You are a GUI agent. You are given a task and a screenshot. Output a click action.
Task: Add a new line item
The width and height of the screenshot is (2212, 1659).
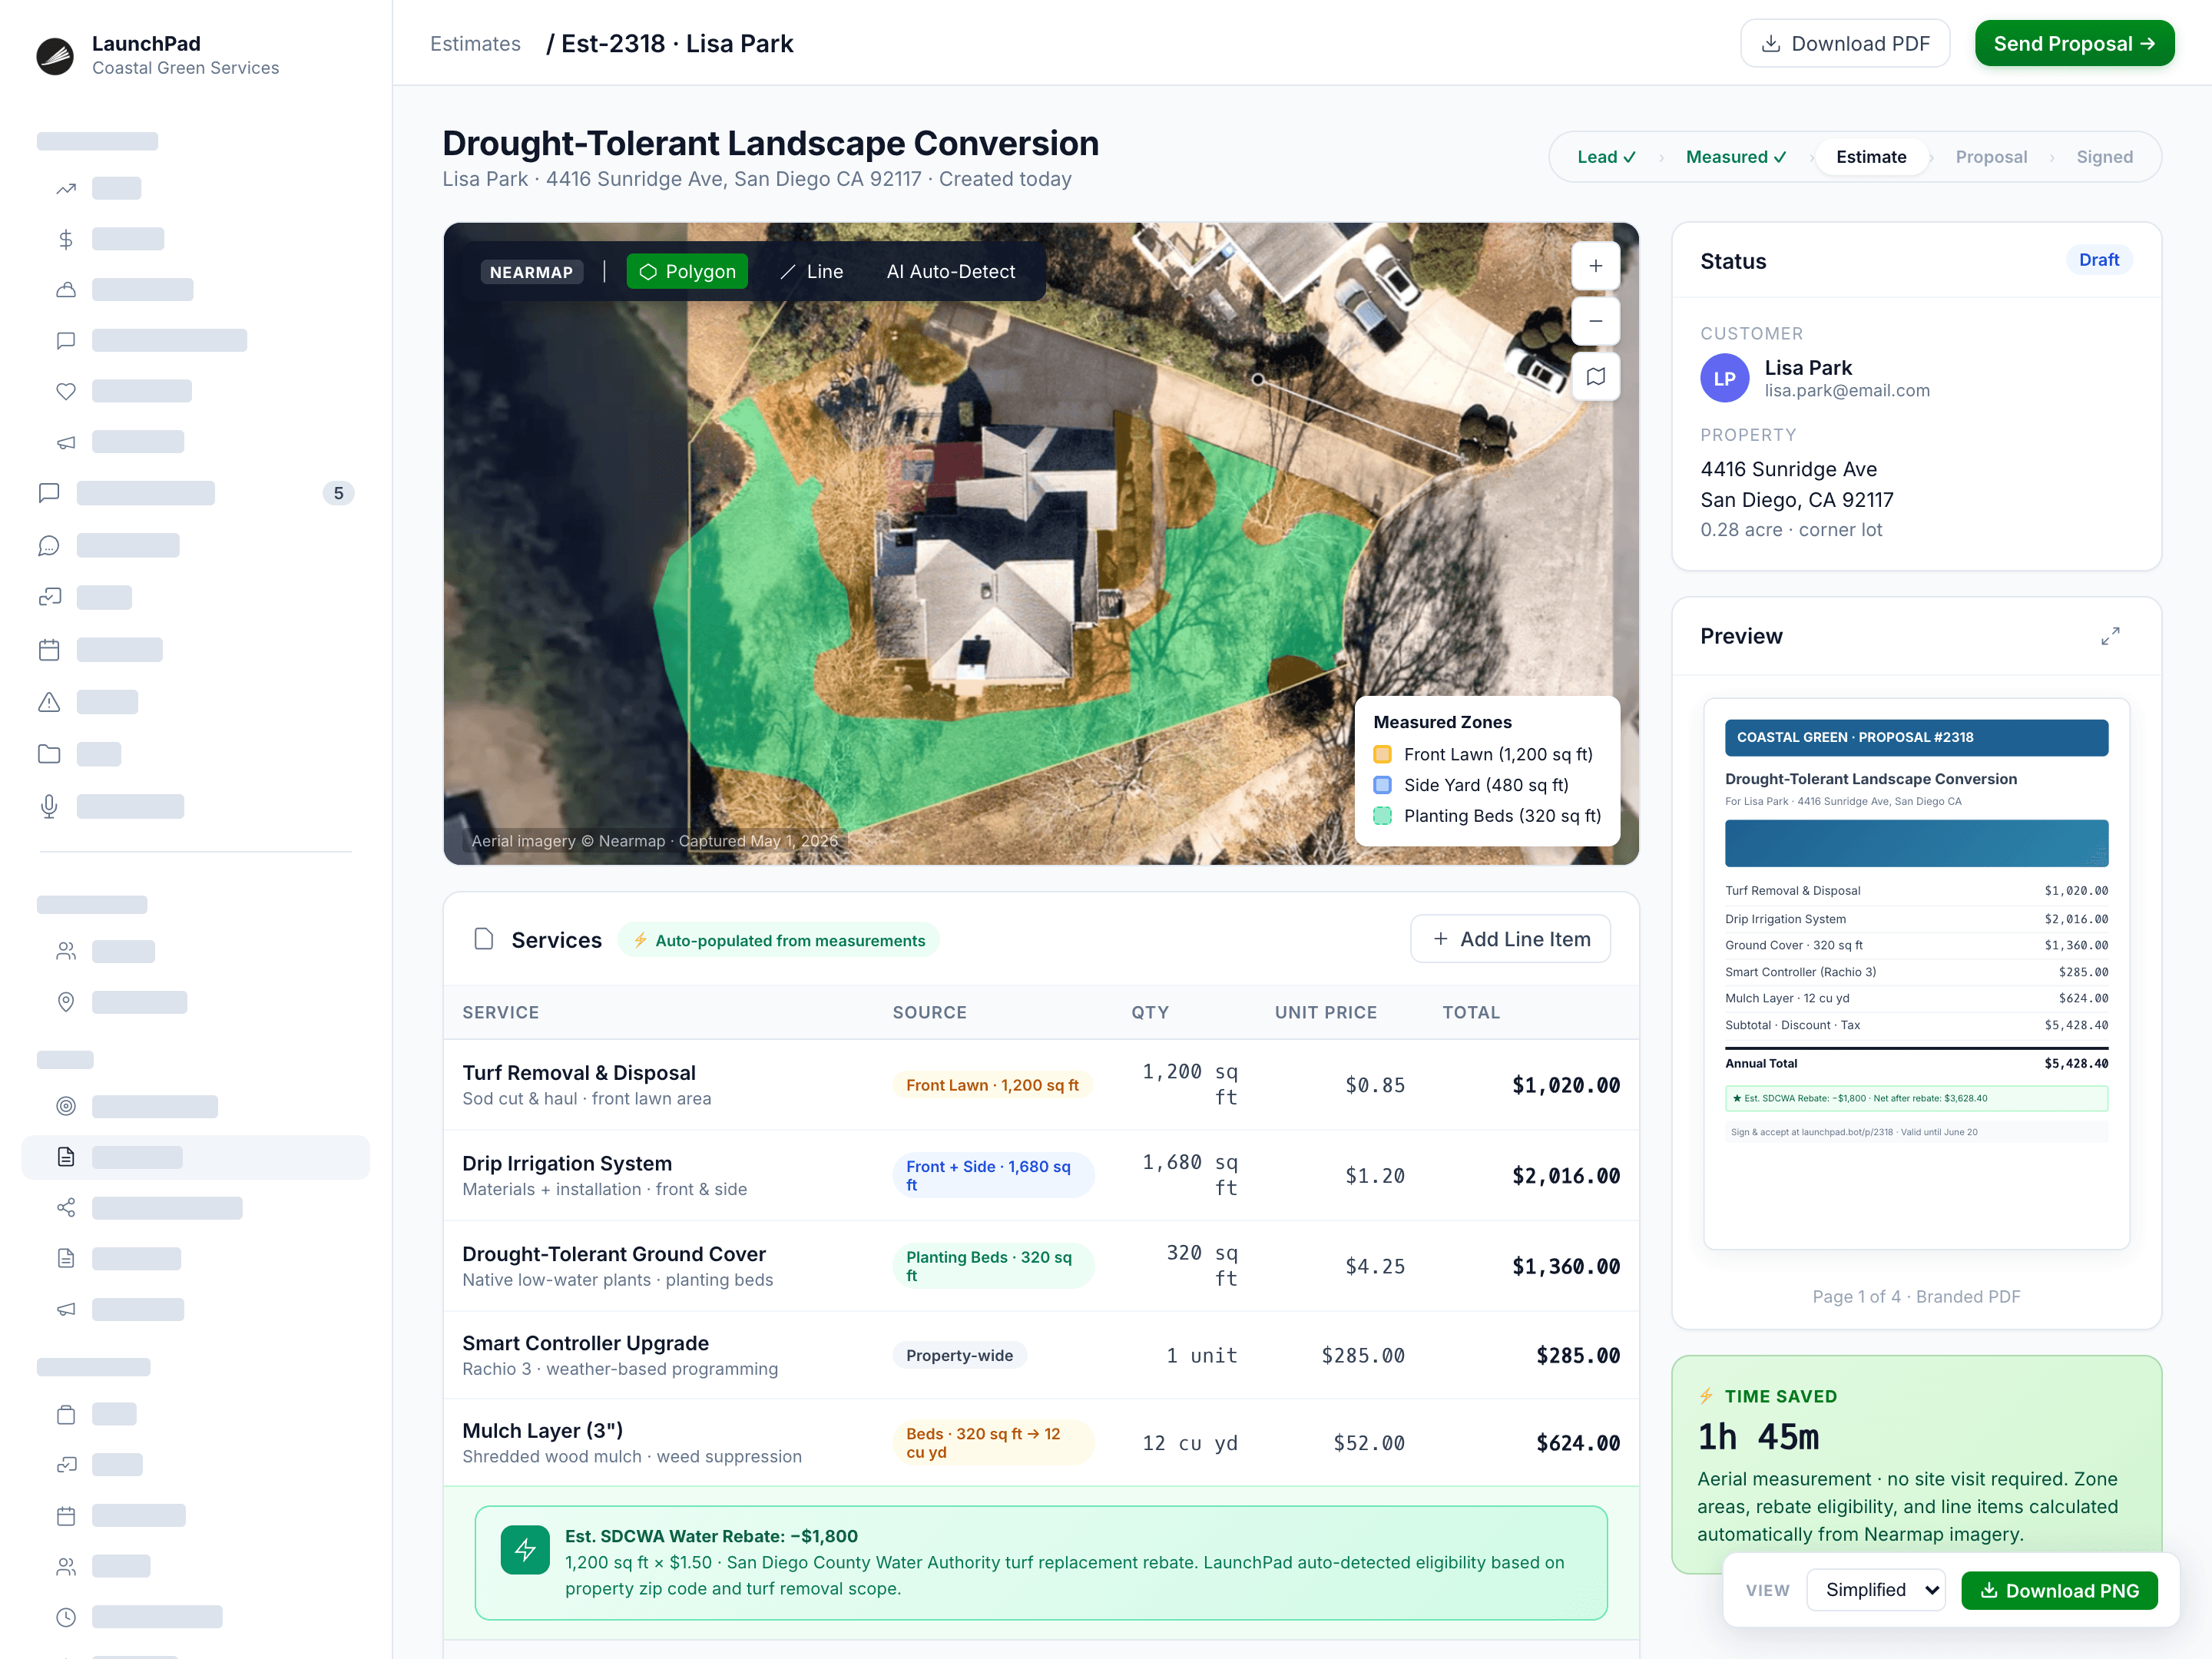point(1510,939)
